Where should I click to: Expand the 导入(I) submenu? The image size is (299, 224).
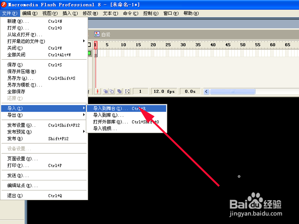point(44,108)
